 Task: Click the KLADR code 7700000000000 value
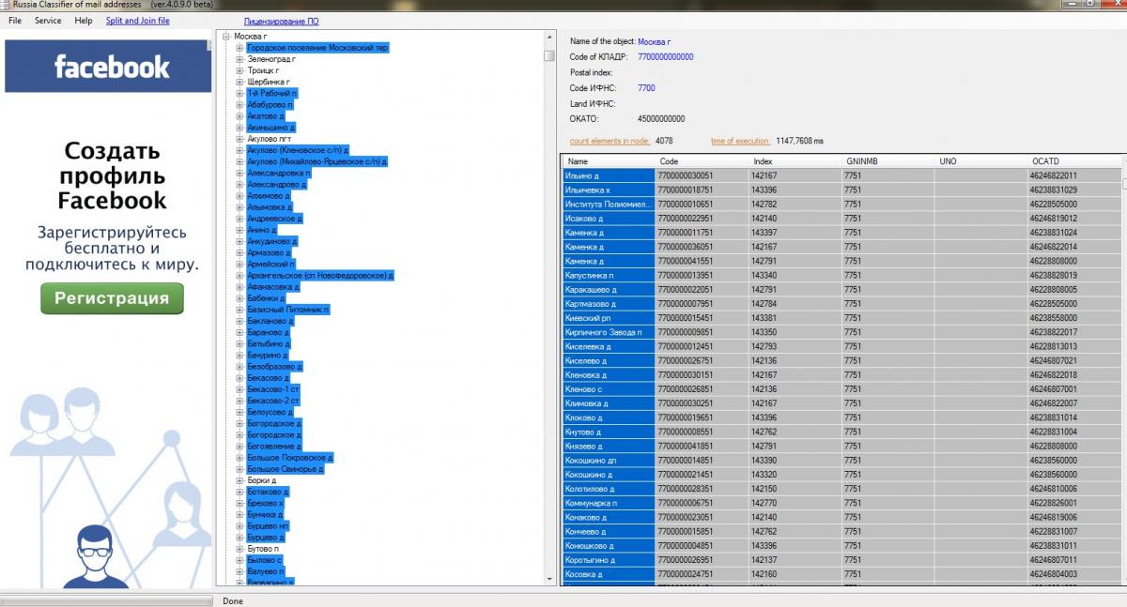tap(666, 57)
